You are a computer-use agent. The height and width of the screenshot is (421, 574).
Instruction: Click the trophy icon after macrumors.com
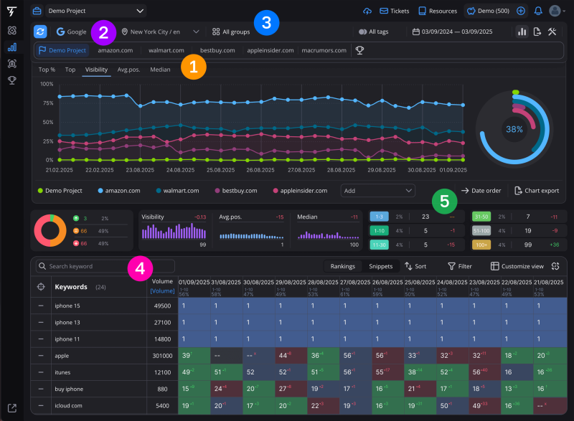(359, 50)
